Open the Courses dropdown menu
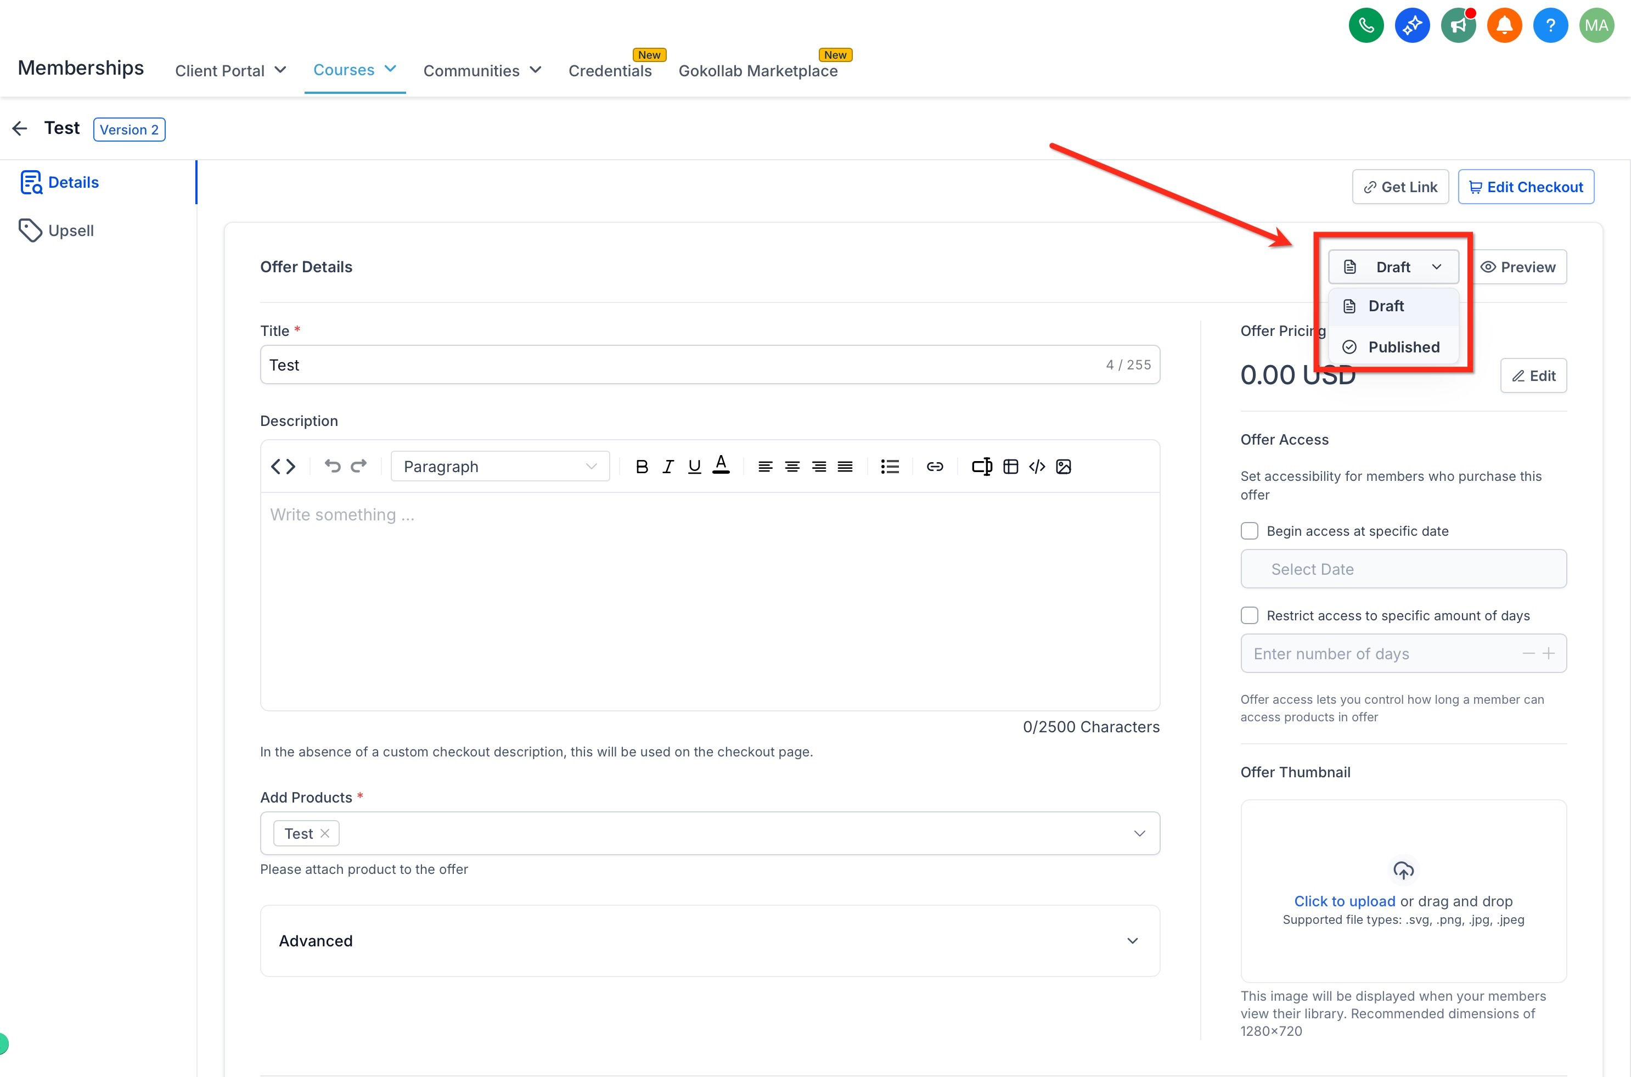 click(355, 69)
